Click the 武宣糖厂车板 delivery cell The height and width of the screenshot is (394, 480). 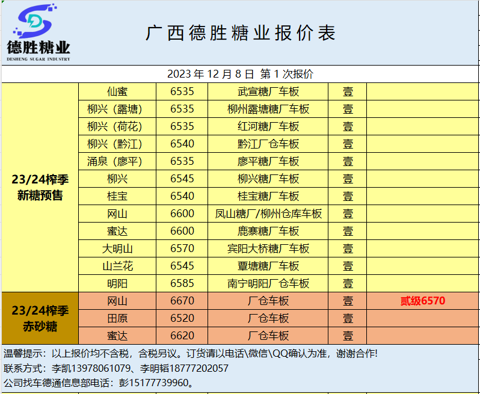point(268,92)
